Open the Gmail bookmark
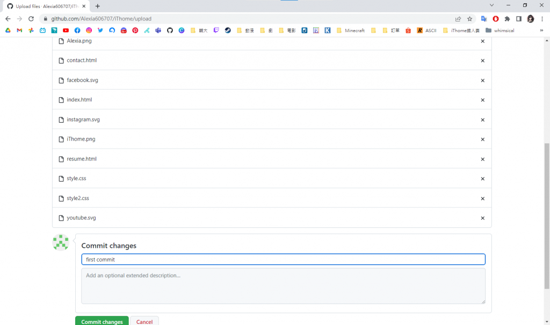The height and width of the screenshot is (325, 550). (x=19, y=31)
